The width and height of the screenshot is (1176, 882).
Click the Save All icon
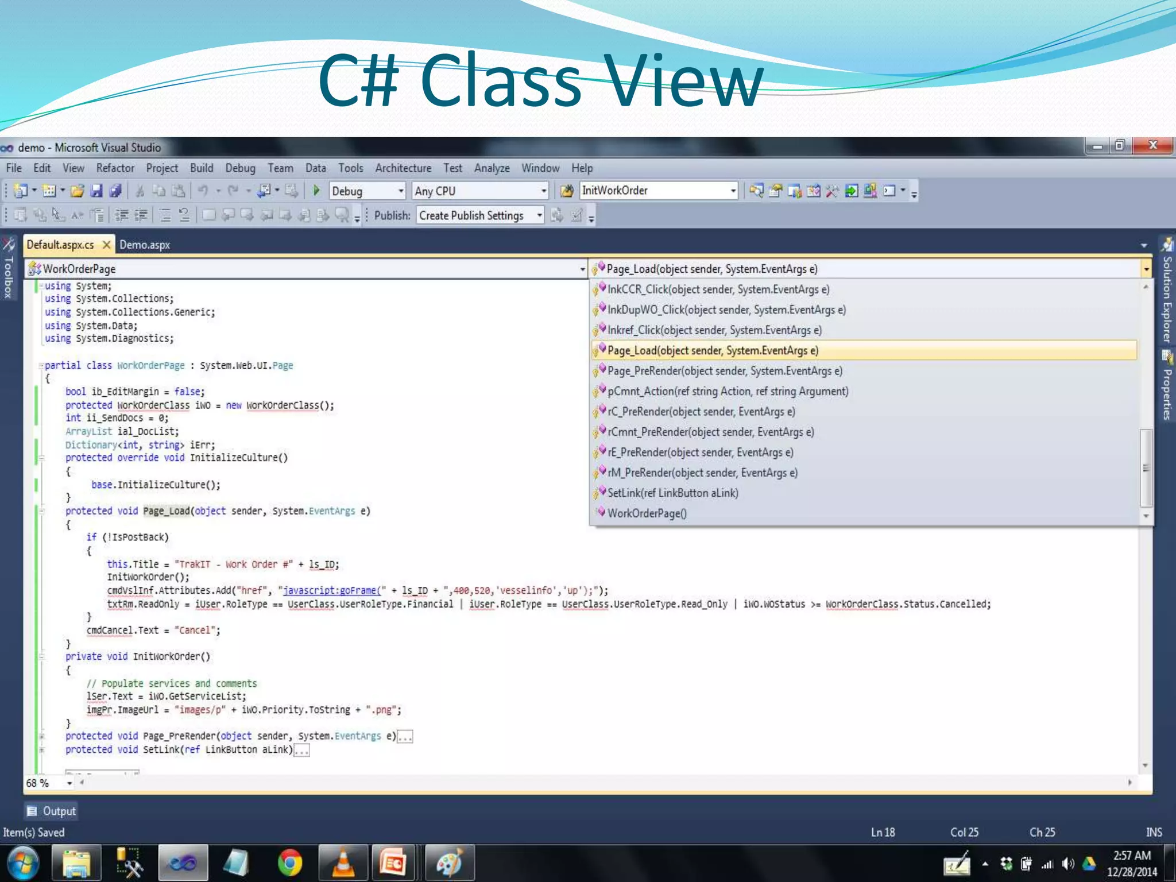pos(116,191)
